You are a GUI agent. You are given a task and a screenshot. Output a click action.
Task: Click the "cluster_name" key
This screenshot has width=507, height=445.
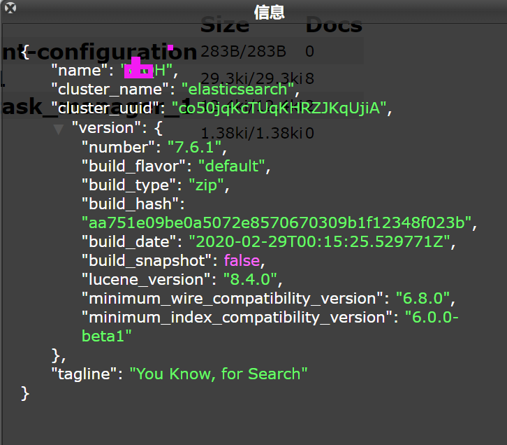111,90
